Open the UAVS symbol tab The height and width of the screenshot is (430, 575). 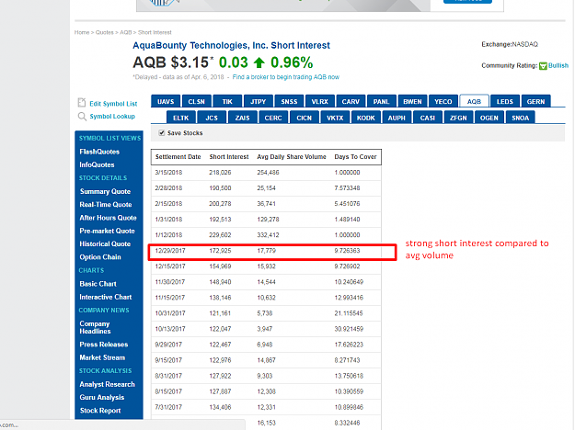[166, 101]
